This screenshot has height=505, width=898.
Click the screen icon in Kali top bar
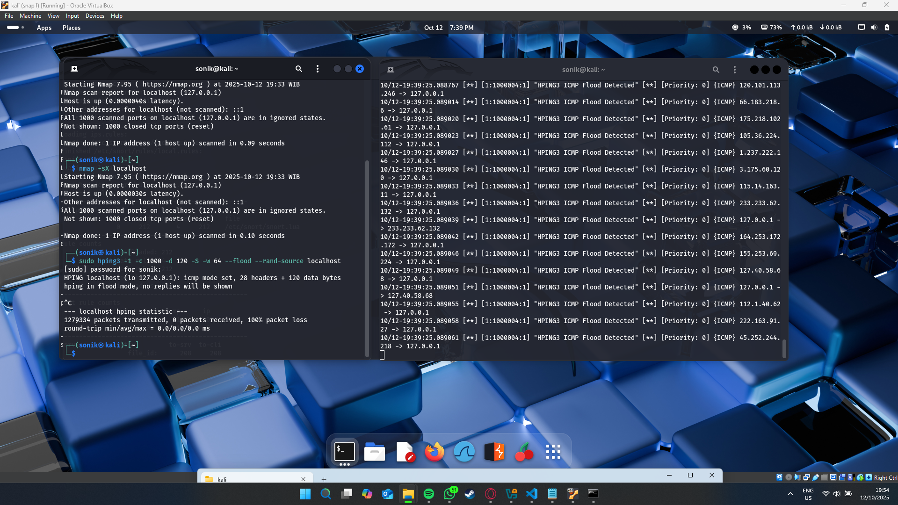click(861, 28)
